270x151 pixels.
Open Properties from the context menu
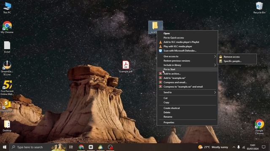[x=187, y=122]
